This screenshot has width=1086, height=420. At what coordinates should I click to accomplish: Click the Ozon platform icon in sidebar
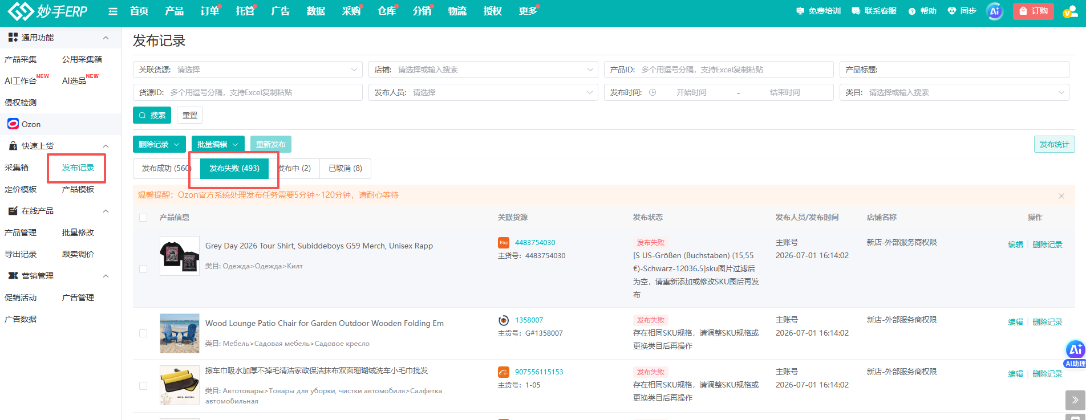pyautogui.click(x=13, y=124)
